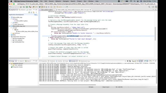Expand the Other Resources folder node
166x93 pixels.
pos(11,25)
